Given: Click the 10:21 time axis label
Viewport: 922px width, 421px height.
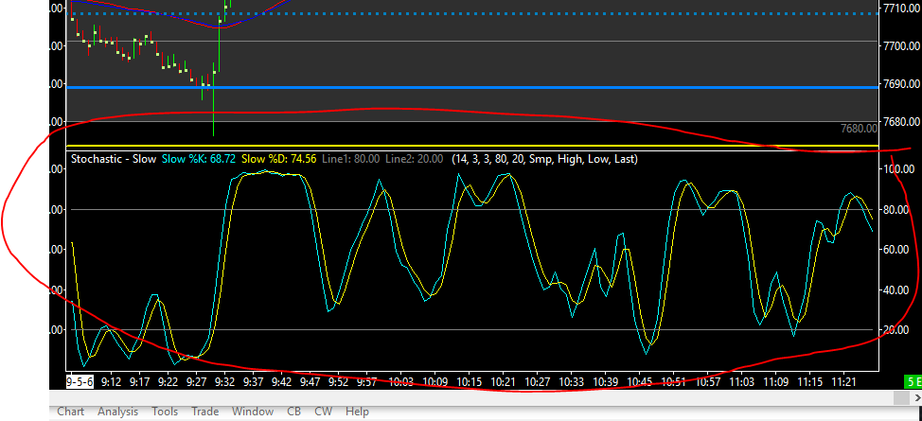Looking at the screenshot, I should click(502, 381).
